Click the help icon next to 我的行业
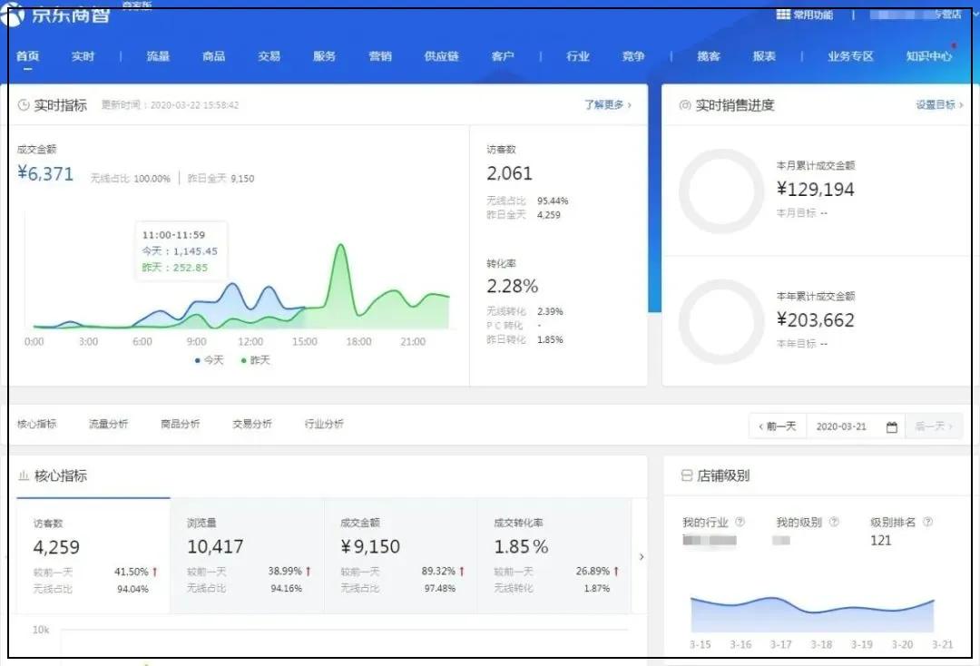The image size is (980, 666). (x=740, y=520)
